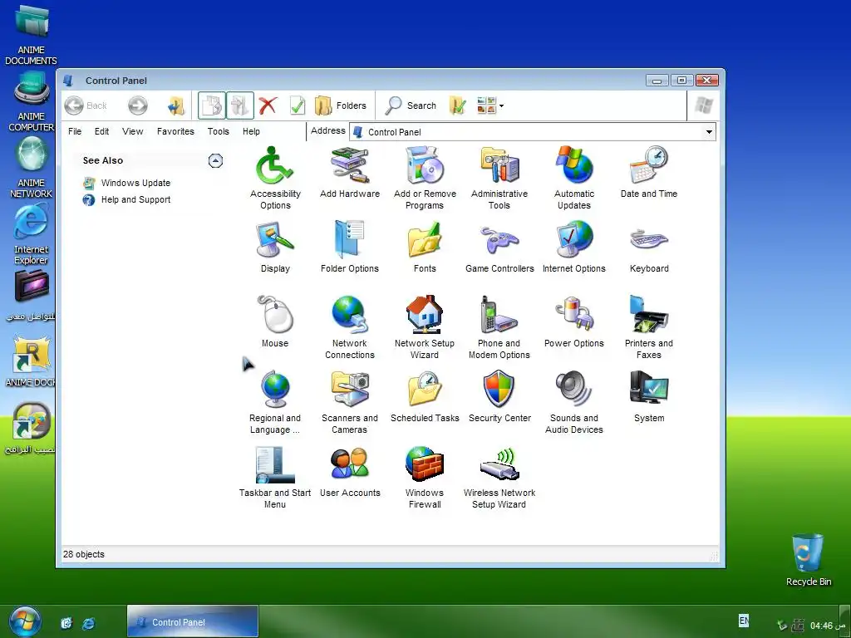
Task: Open Scanners and Cameras
Action: coord(350,402)
